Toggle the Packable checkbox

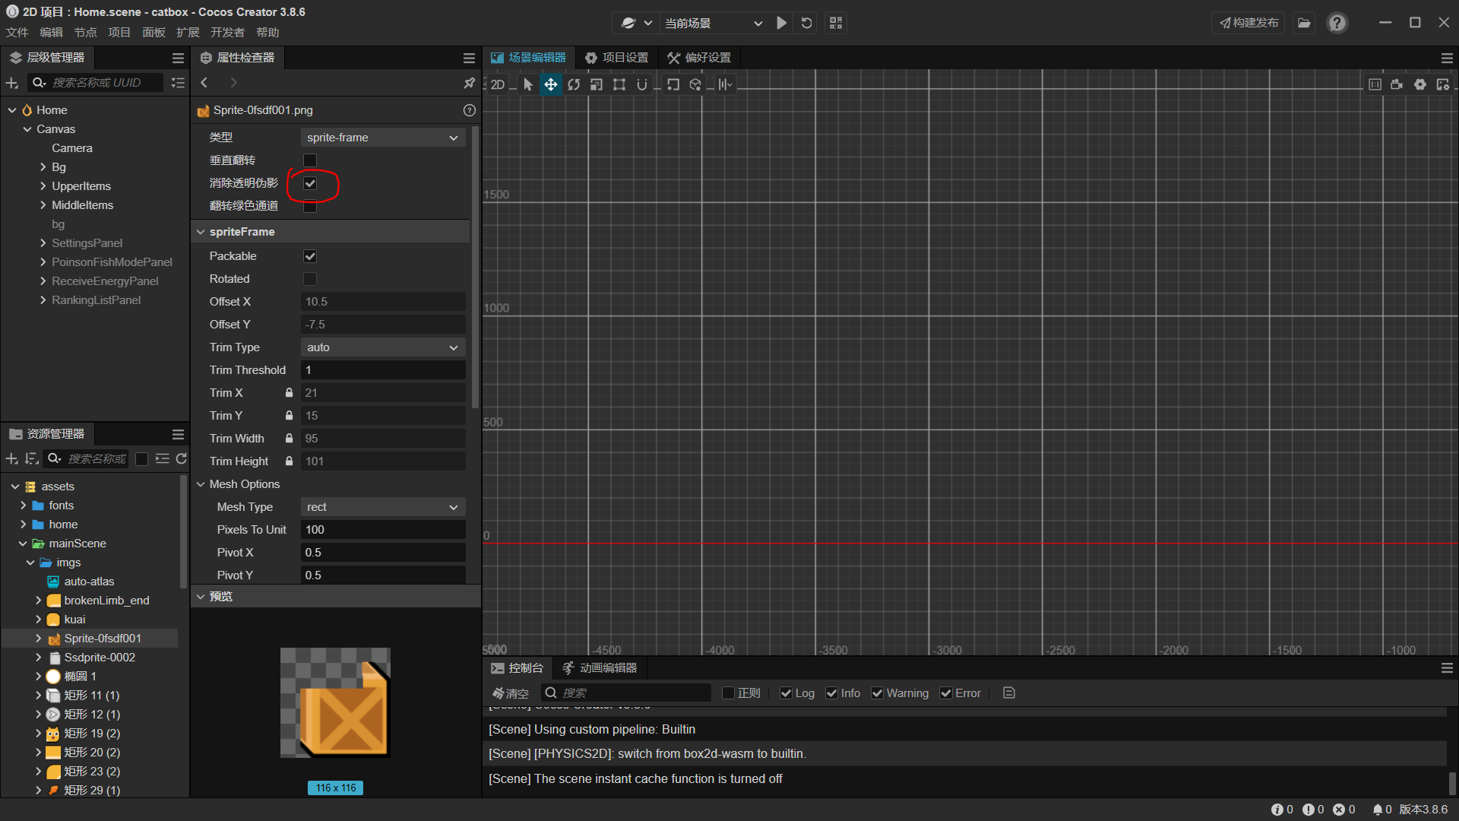pos(310,256)
